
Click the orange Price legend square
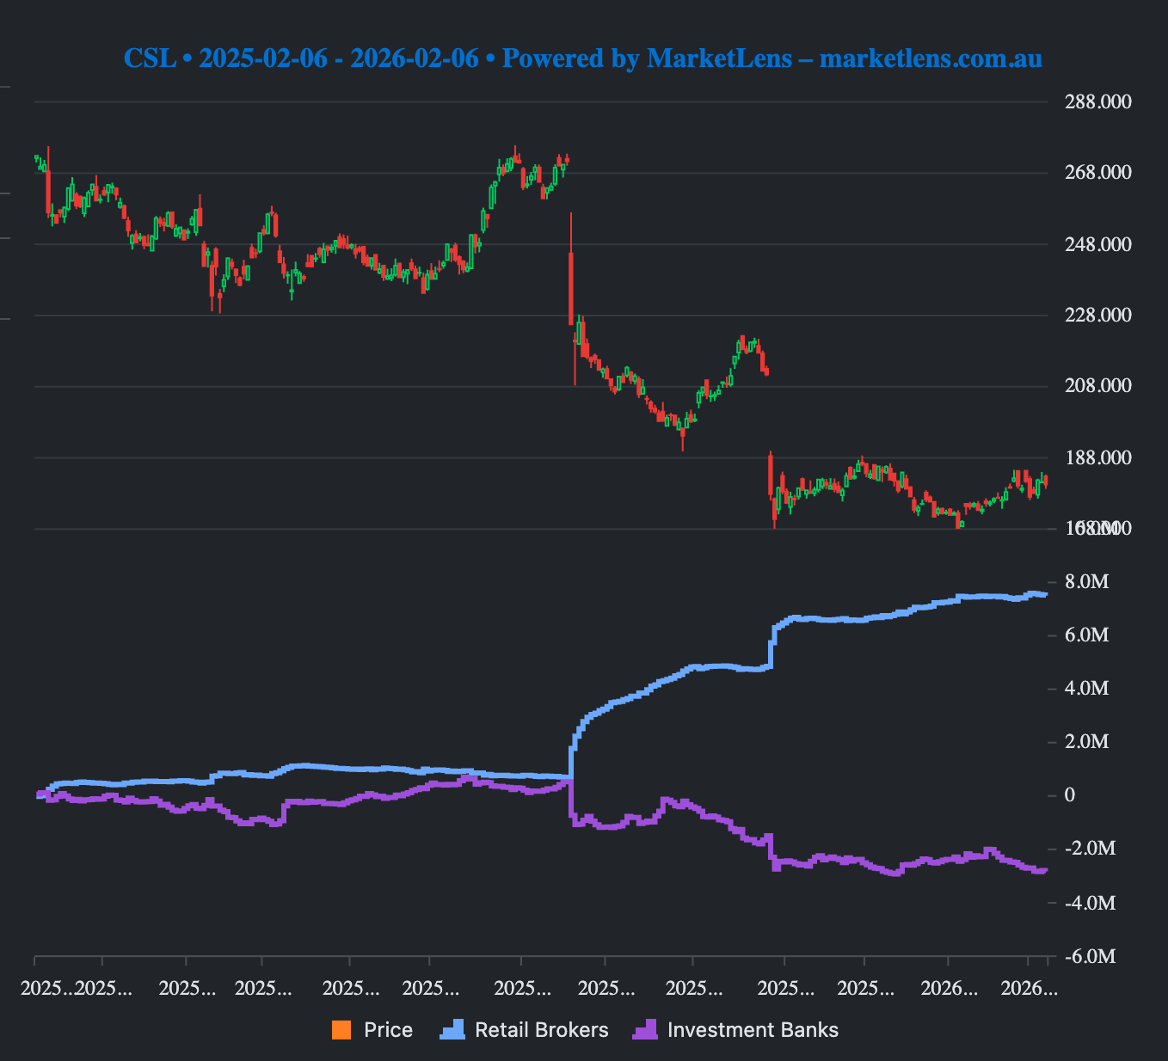pos(341,1030)
